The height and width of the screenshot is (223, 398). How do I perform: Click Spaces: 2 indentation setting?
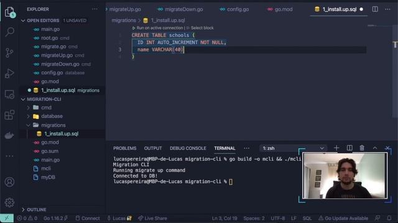(x=254, y=218)
